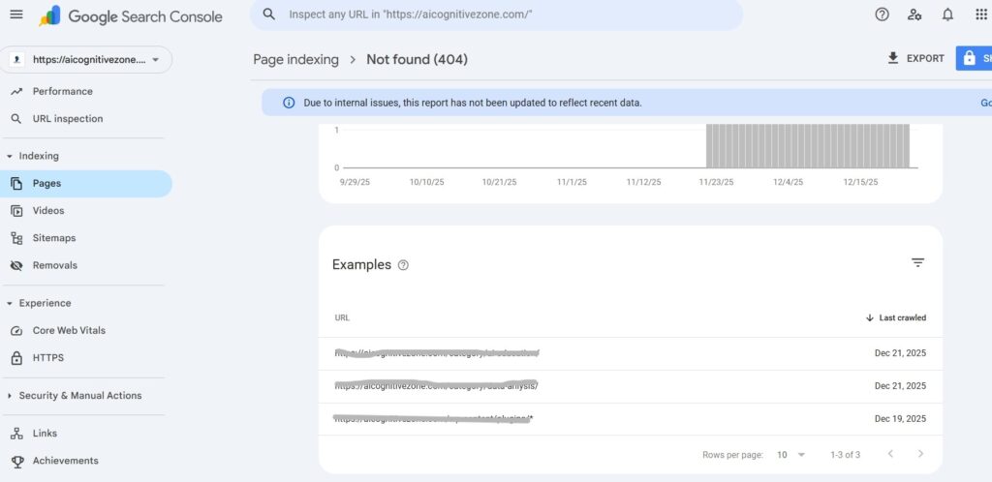Screen dimensions: 992x482
Task: Collapse the Experience section
Action: click(x=10, y=303)
